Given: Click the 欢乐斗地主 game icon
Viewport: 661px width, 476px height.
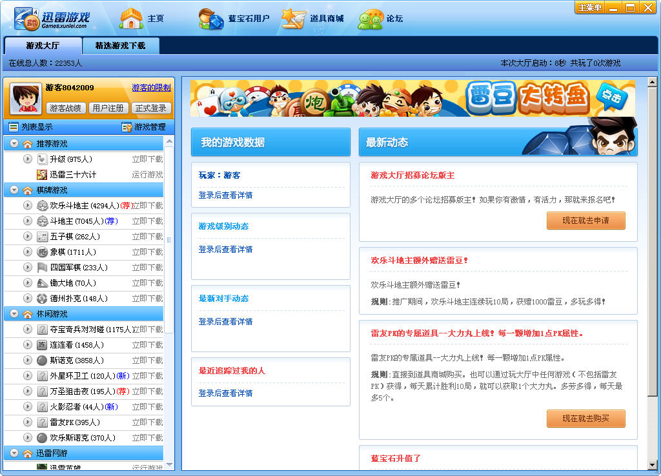Looking at the screenshot, I should pyautogui.click(x=42, y=206).
